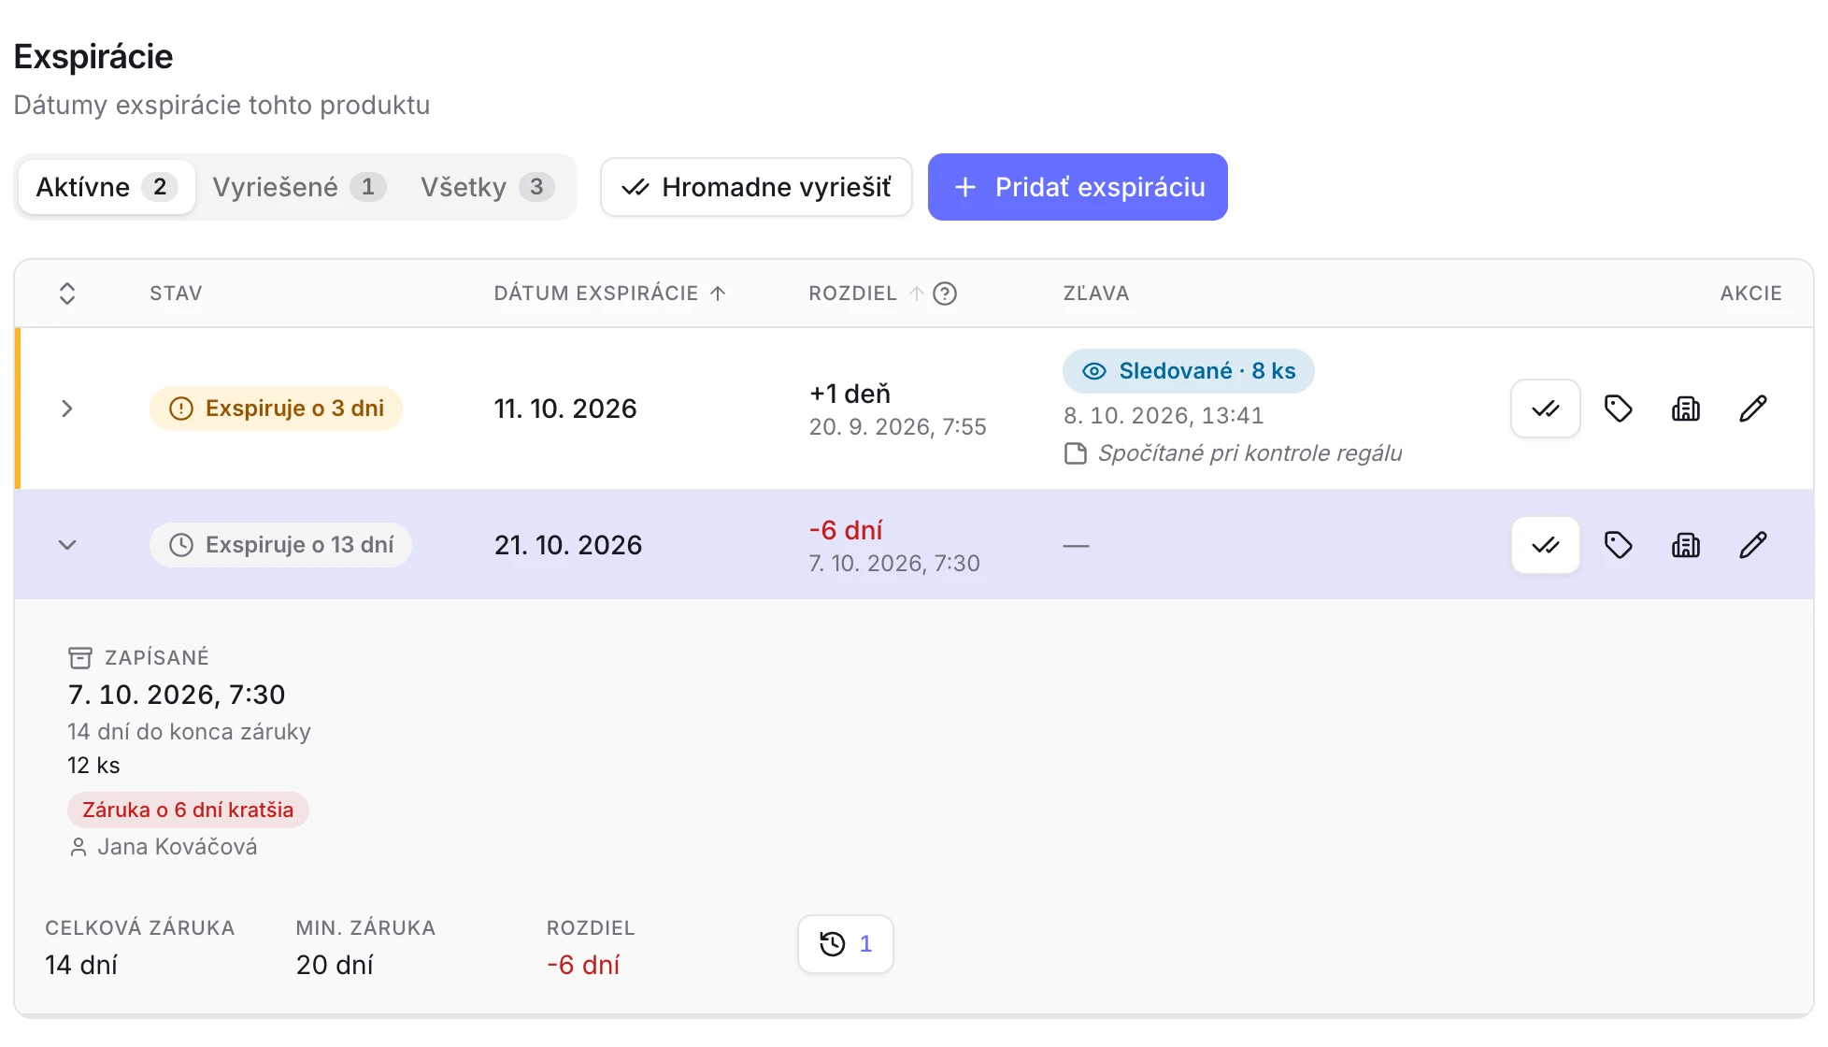The image size is (1828, 1047).
Task: Click the Exspiruje o 3 dni status badge
Action: pyautogui.click(x=276, y=409)
